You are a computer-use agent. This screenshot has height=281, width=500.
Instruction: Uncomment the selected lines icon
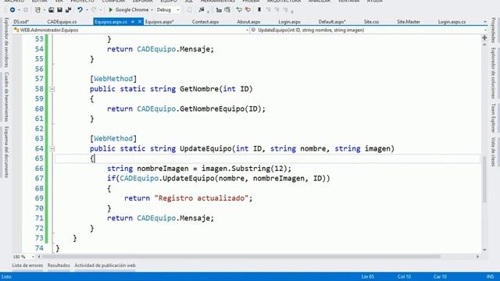[248, 10]
